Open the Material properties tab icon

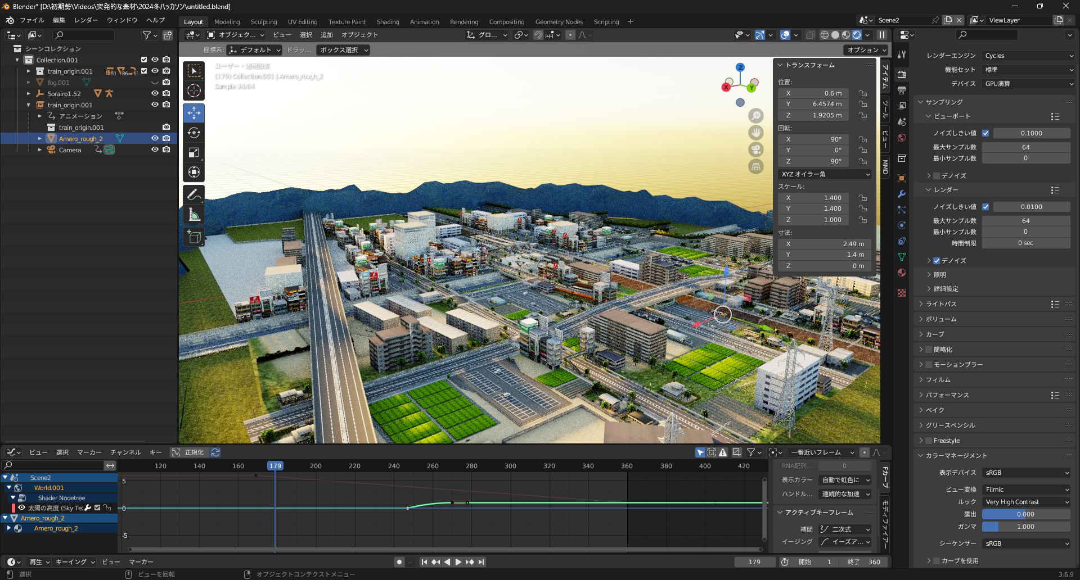[902, 273]
